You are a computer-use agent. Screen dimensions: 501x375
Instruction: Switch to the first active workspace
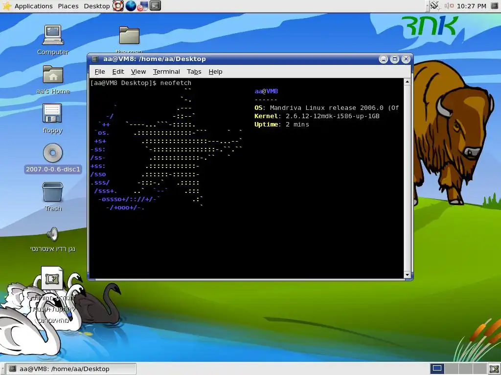[437, 369]
